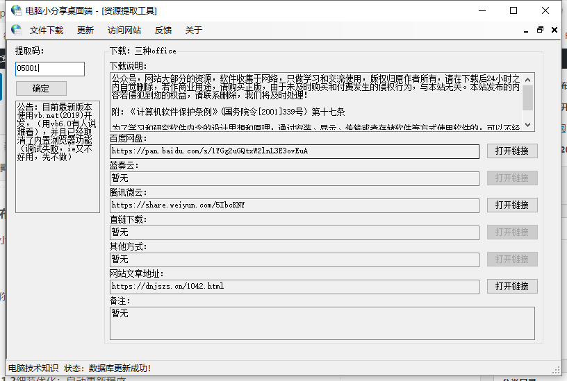Click the 下载说明 scrollbar thumb
Screen dimensions: 567x381
click(528, 98)
